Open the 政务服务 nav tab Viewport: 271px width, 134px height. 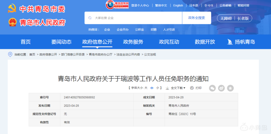(133, 42)
